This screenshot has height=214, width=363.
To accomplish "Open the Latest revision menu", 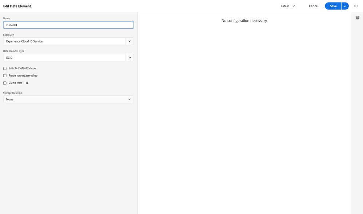I will point(285,6).
